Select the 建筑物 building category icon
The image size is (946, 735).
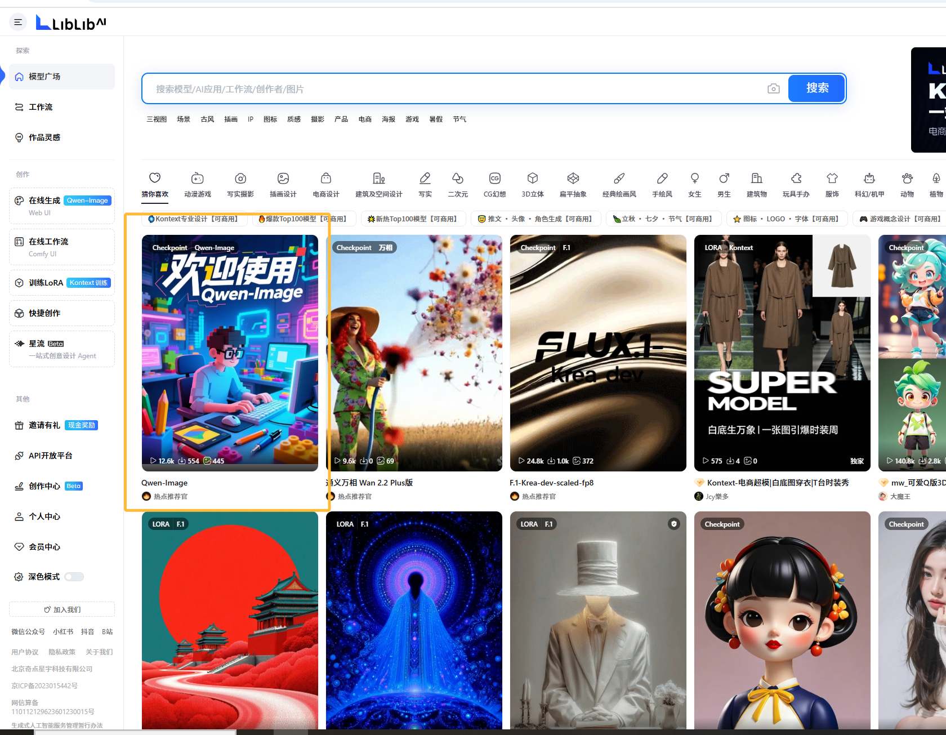pos(756,179)
